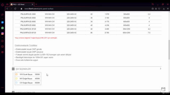Go forward to next page
Image resolution: width=170 pixels, height=95 pixels.
(11, 9)
